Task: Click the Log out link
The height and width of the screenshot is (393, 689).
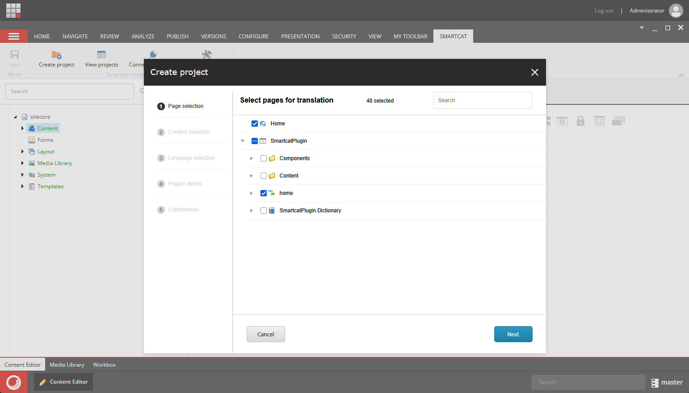Action: (x=604, y=11)
